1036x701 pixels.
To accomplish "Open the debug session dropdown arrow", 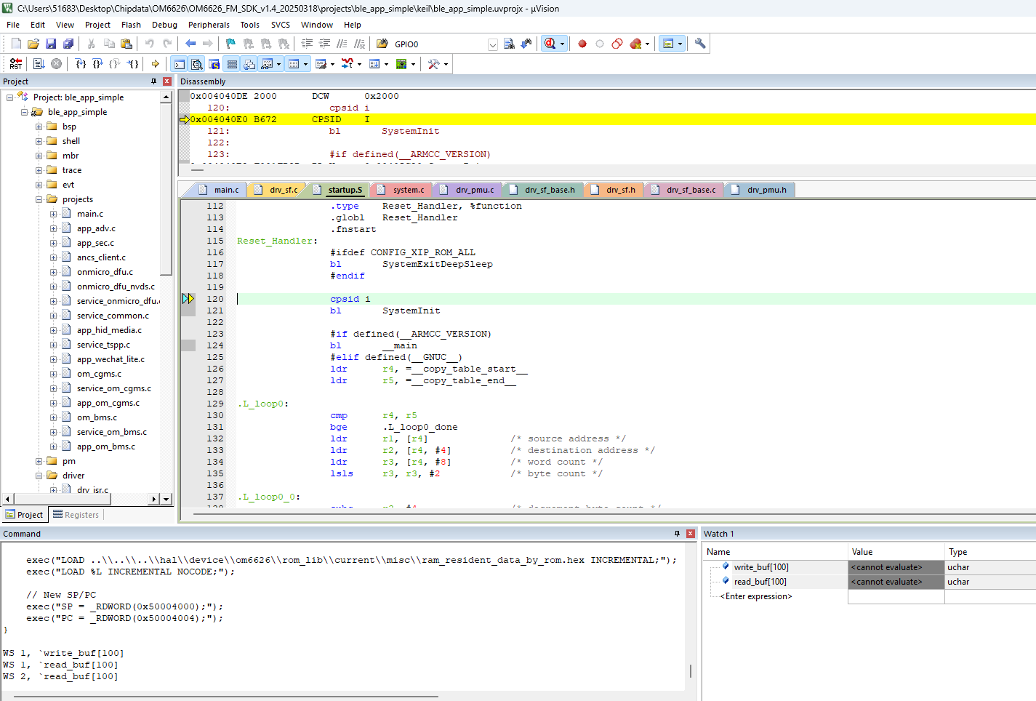I will [x=562, y=44].
